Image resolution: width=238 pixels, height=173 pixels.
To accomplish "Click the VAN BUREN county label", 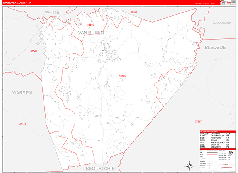I will 91,33.
